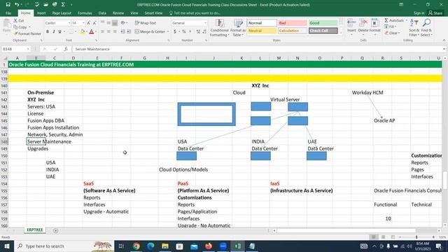
Task: Add a new sheet with the plus button
Action: point(56,230)
